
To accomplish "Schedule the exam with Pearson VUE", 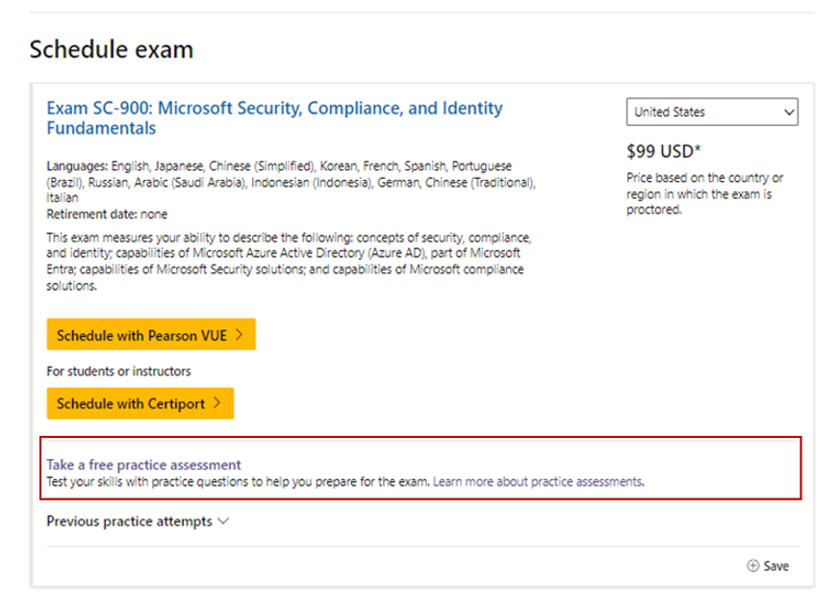I will pos(151,336).
